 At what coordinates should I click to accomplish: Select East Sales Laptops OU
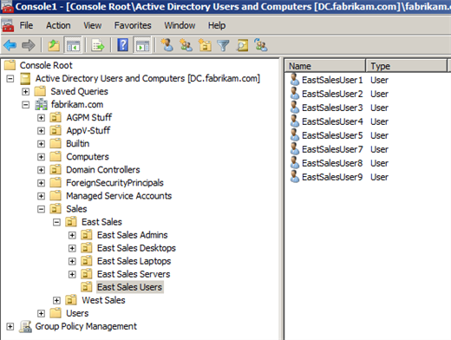point(134,261)
